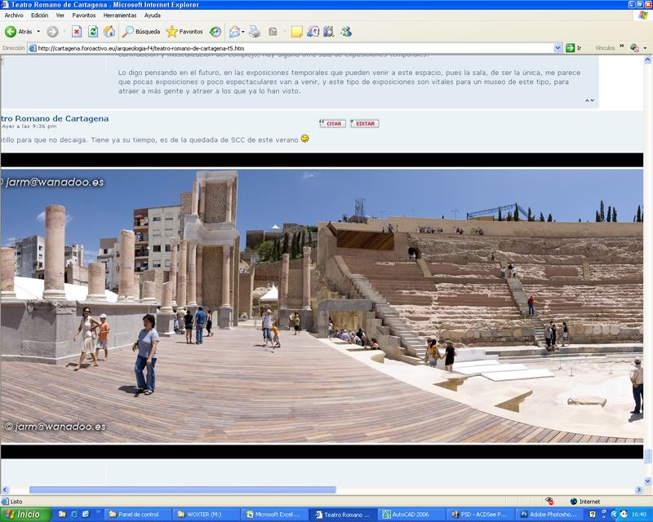653x522 pixels.
Task: Go to the next page with Forward arrow
Action: (x=52, y=32)
